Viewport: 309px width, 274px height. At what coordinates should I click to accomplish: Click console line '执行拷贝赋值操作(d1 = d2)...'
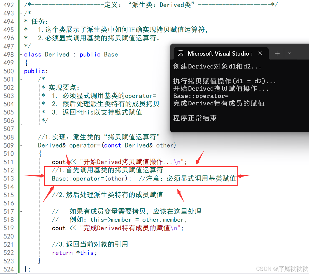point(224,81)
